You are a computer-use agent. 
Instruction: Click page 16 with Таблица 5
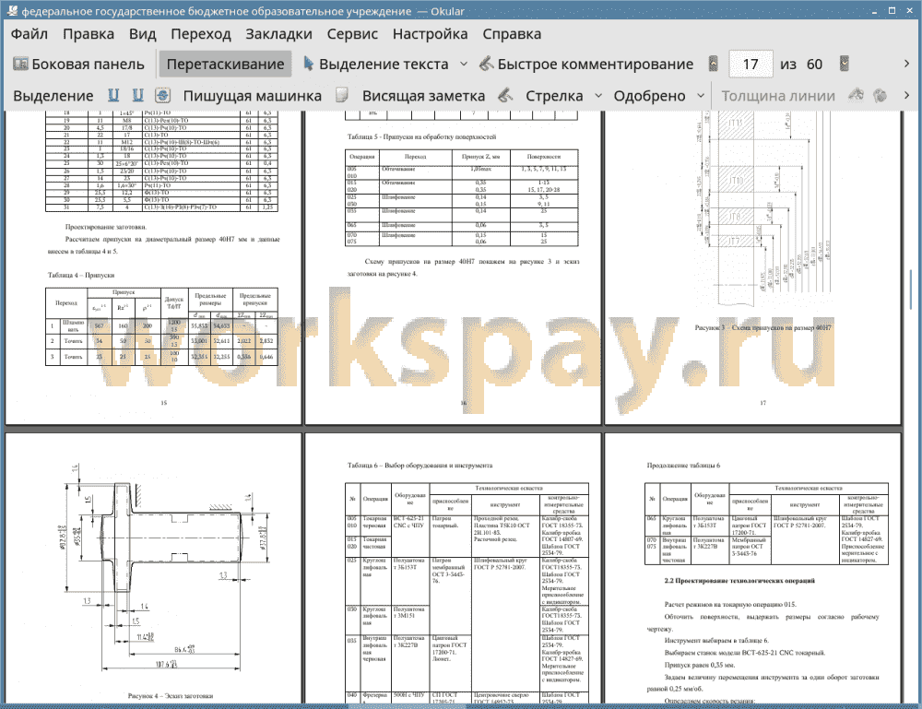tap(452, 266)
